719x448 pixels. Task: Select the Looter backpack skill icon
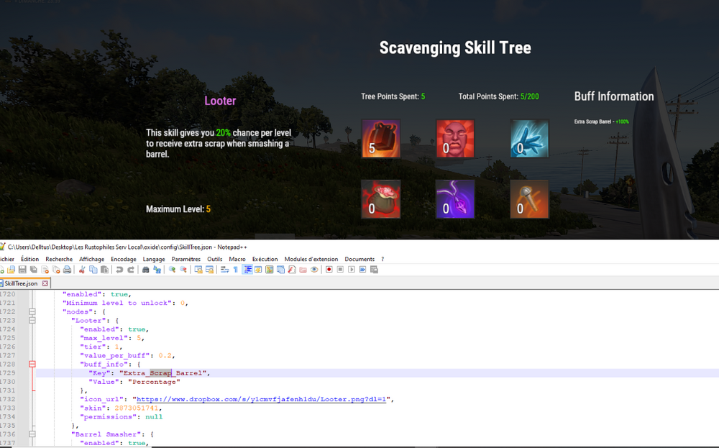point(380,139)
